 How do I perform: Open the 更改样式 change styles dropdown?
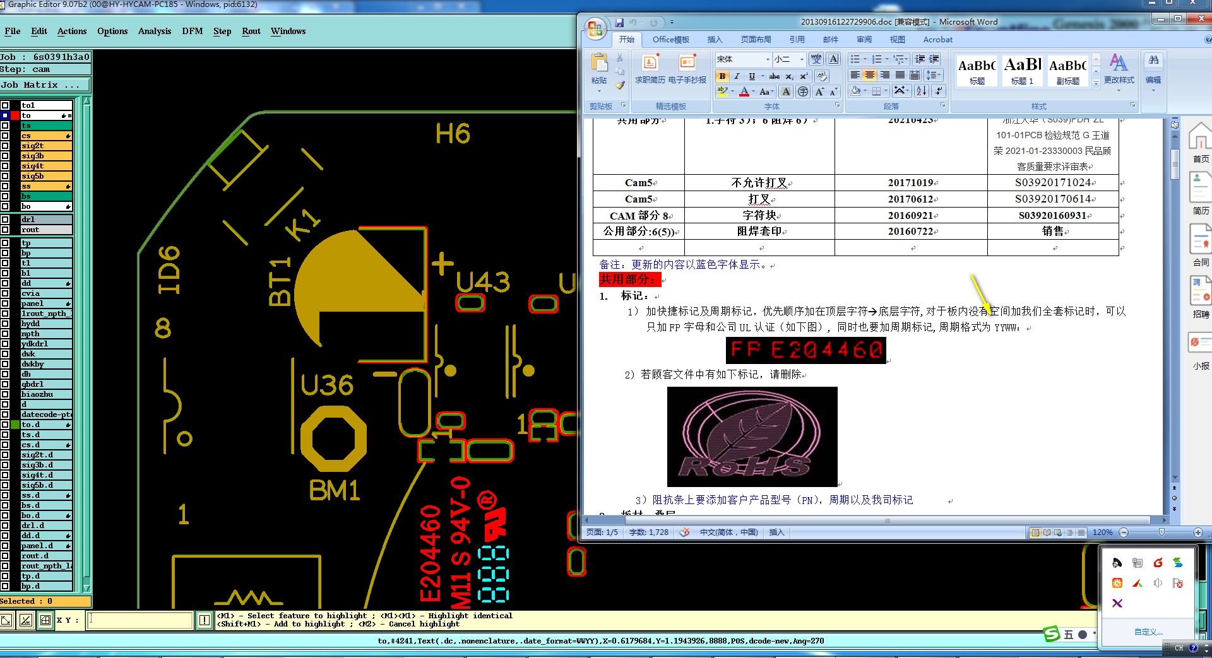(1119, 71)
